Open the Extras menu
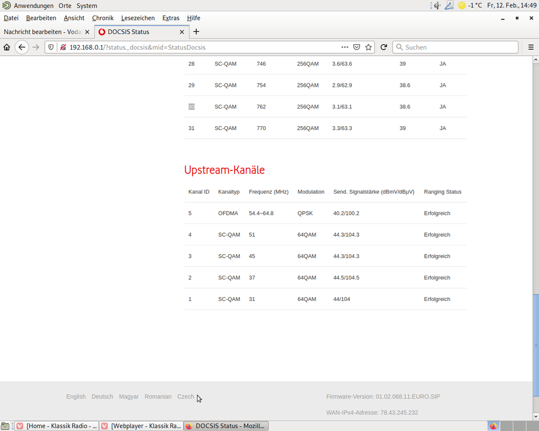This screenshot has height=431, width=539. (x=171, y=18)
